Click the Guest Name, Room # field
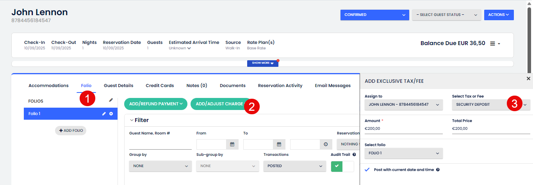 [x=160, y=144]
